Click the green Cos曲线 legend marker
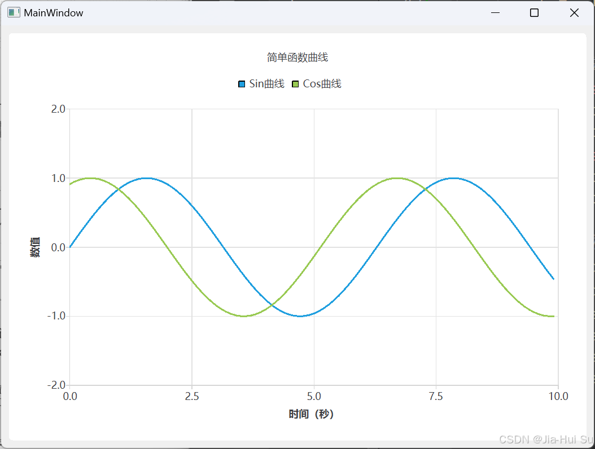 click(296, 83)
